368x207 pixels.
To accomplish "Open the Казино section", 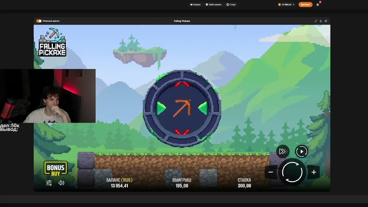I will tap(195, 4).
